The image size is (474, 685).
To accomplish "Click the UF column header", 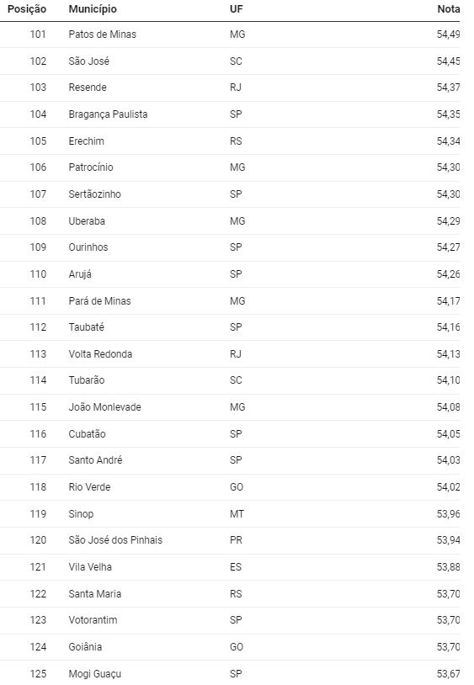I will 237,9.
